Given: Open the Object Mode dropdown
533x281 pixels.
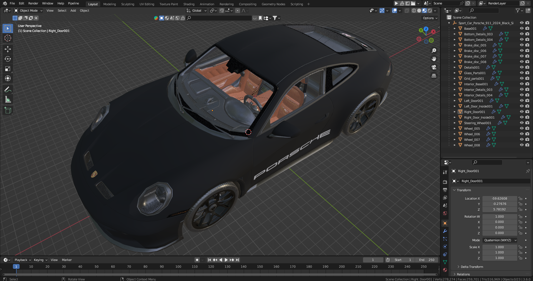Looking at the screenshot, I should [x=28, y=11].
